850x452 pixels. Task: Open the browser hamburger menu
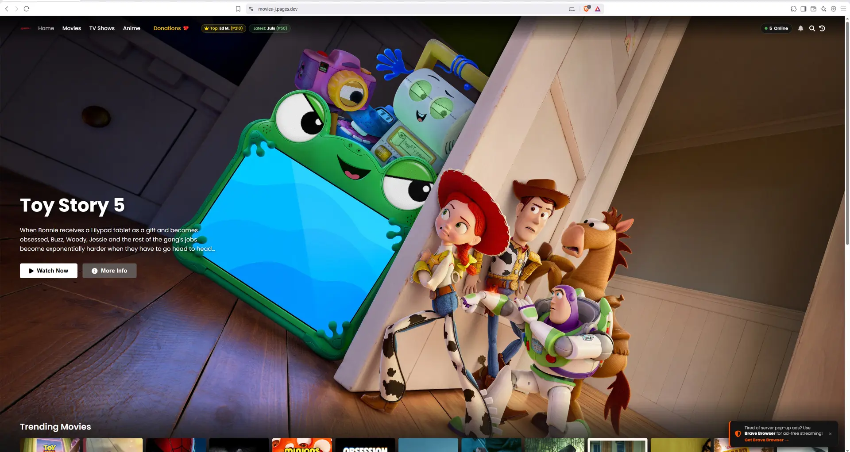(843, 9)
